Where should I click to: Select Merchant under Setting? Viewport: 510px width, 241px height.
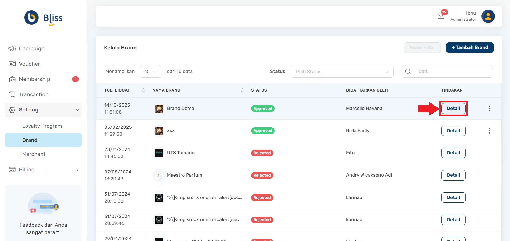[34, 154]
